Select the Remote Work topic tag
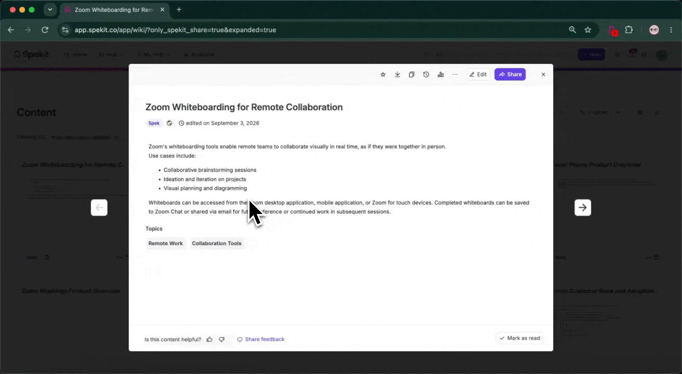682x374 pixels. coord(166,243)
